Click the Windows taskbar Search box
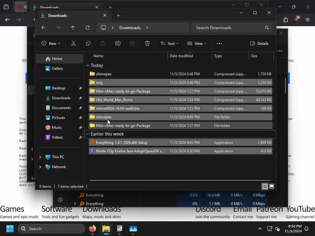This screenshot has width=315, height=236. click(x=51, y=229)
